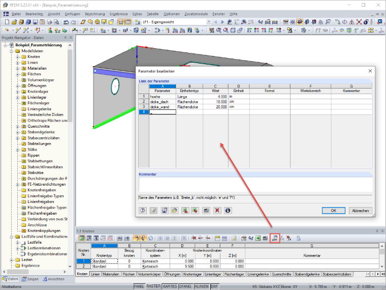Image resolution: width=386 pixels, height=290 pixels.
Task: Click the Open file folder icon
Action: (x=14, y=22)
